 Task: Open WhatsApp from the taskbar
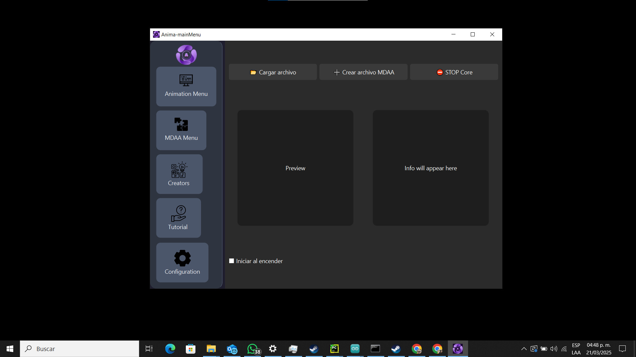[252, 348]
